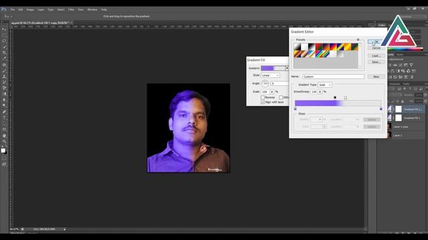Uncheck Align with layer
The height and width of the screenshot is (240, 428).
pos(263,102)
